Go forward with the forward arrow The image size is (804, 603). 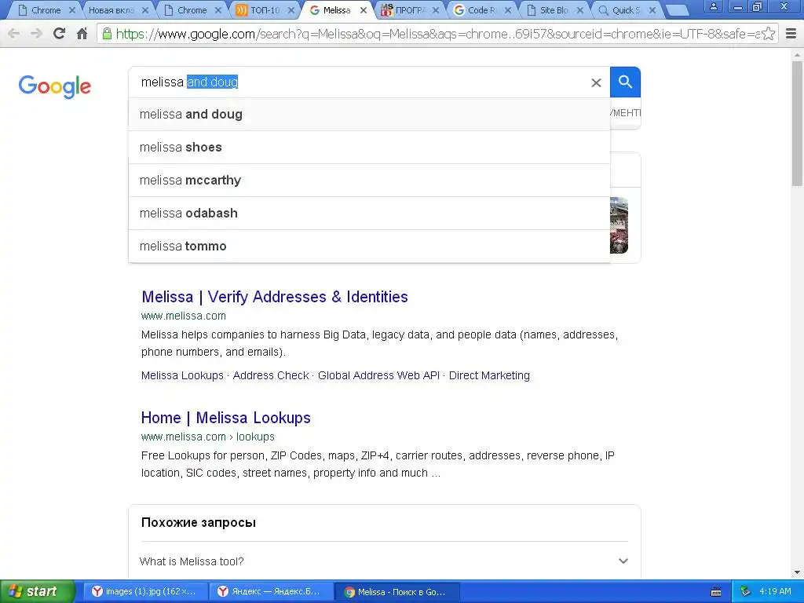click(x=36, y=34)
